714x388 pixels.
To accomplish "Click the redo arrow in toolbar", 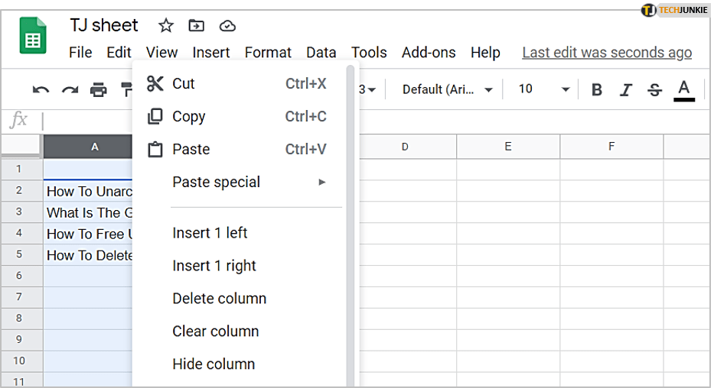I will tap(70, 90).
